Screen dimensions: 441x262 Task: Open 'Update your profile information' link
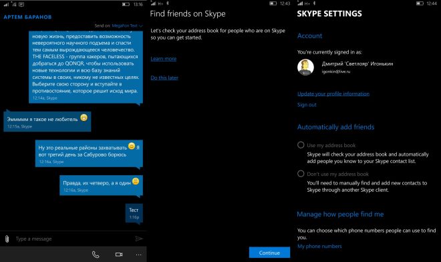(x=333, y=94)
